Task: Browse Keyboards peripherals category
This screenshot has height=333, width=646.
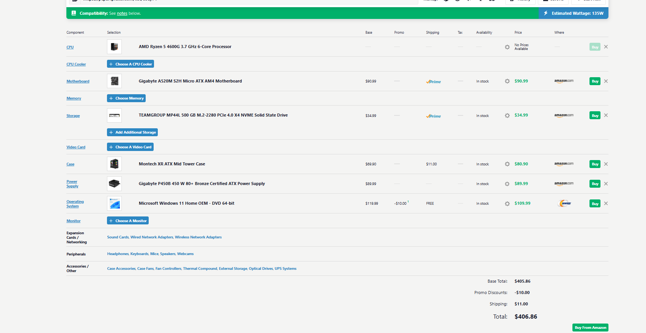Action: (x=140, y=254)
